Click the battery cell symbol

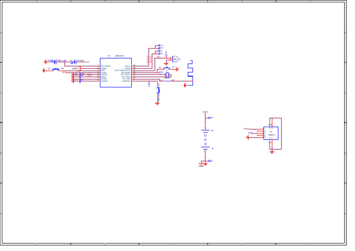205,140
